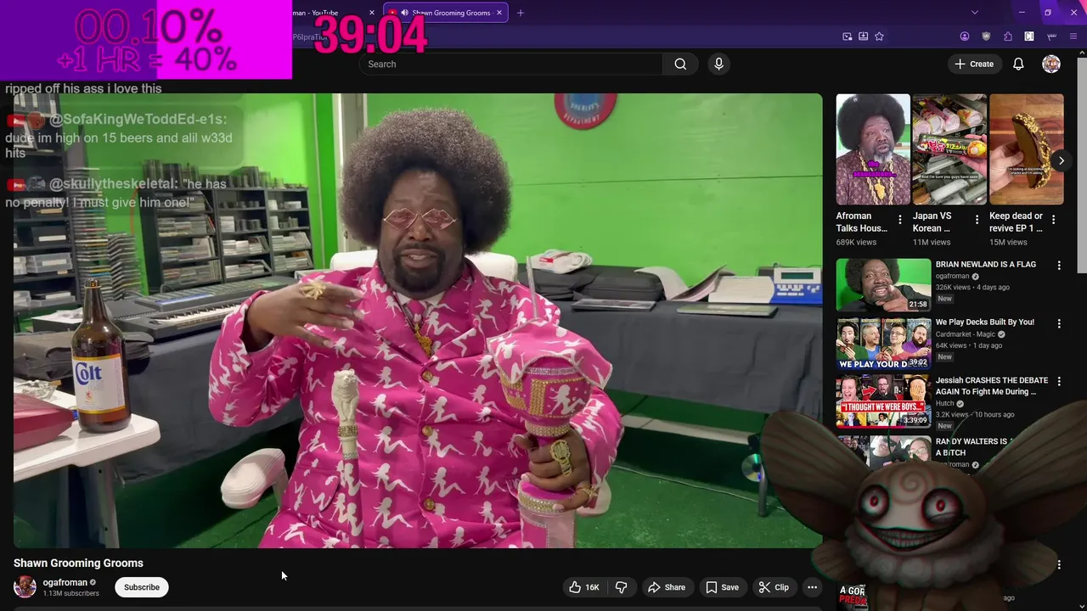
Task: Open the Afroman Talks Hous... short thumbnail
Action: click(872, 149)
